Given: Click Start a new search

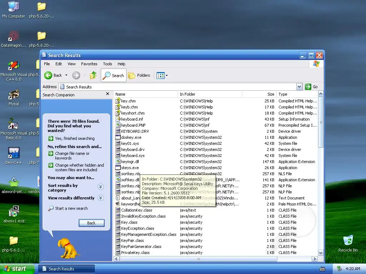Looking at the screenshot, I should click(x=68, y=208).
